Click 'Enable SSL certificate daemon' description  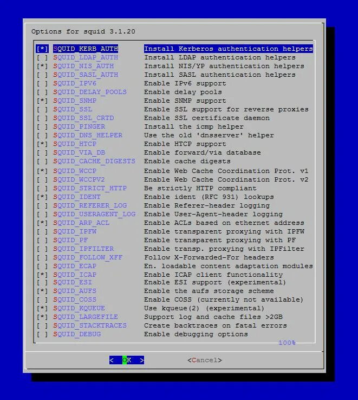click(207, 118)
